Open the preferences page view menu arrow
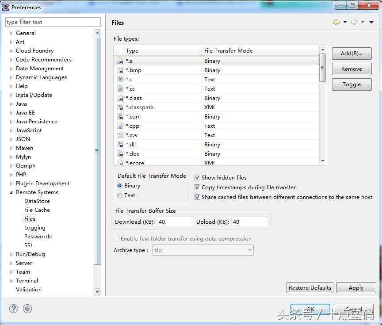 pos(371,22)
